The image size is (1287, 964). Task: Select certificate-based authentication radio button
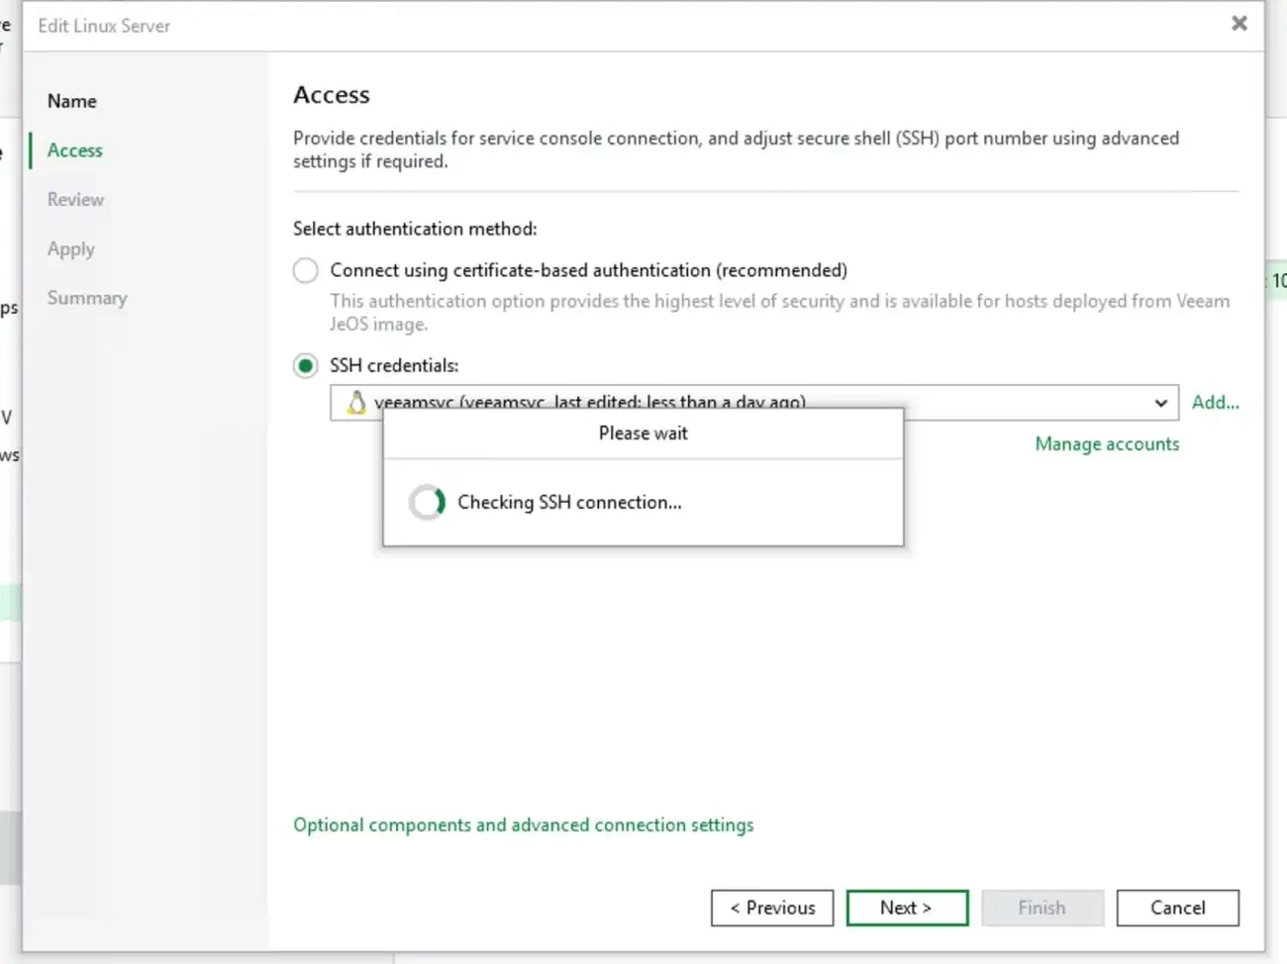click(306, 270)
